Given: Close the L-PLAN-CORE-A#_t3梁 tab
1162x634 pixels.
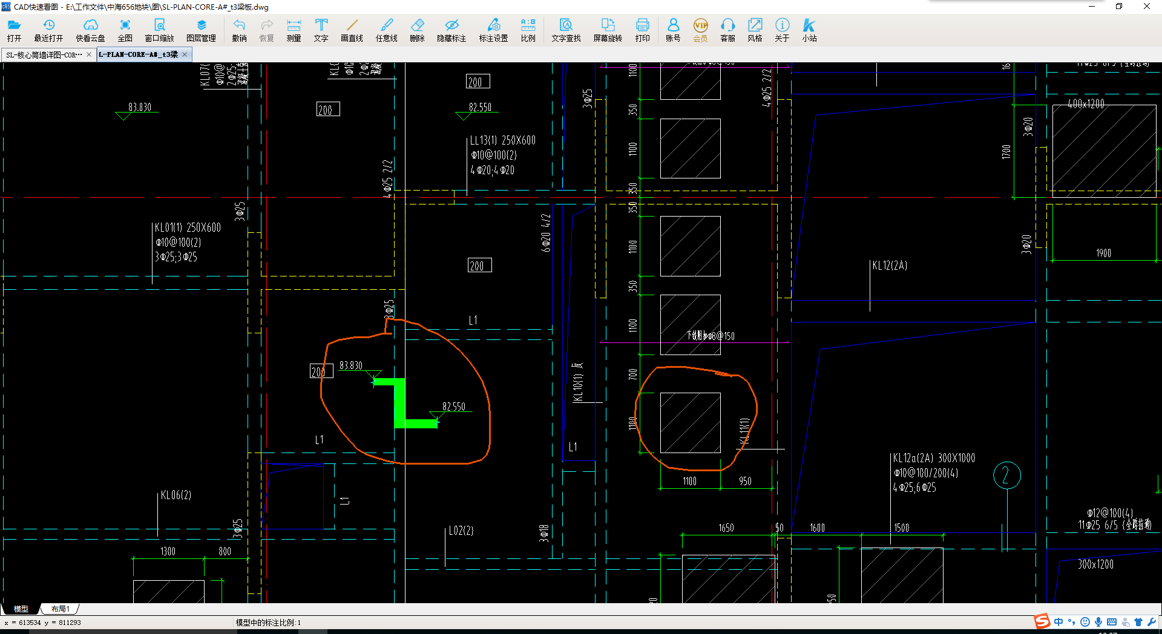Looking at the screenshot, I should coord(185,54).
